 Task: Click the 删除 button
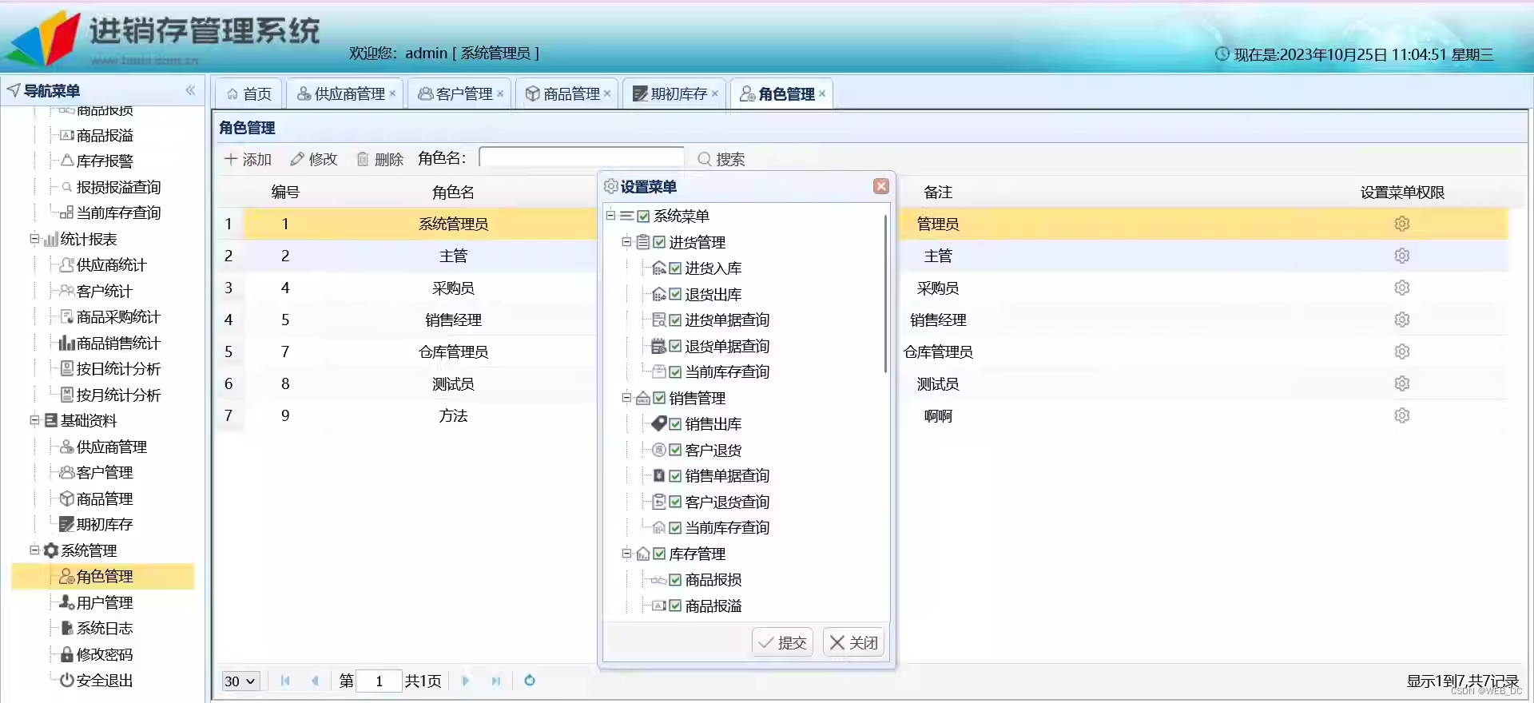click(380, 159)
